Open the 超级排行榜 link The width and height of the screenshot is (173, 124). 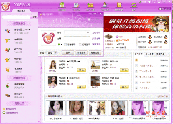click(163, 96)
